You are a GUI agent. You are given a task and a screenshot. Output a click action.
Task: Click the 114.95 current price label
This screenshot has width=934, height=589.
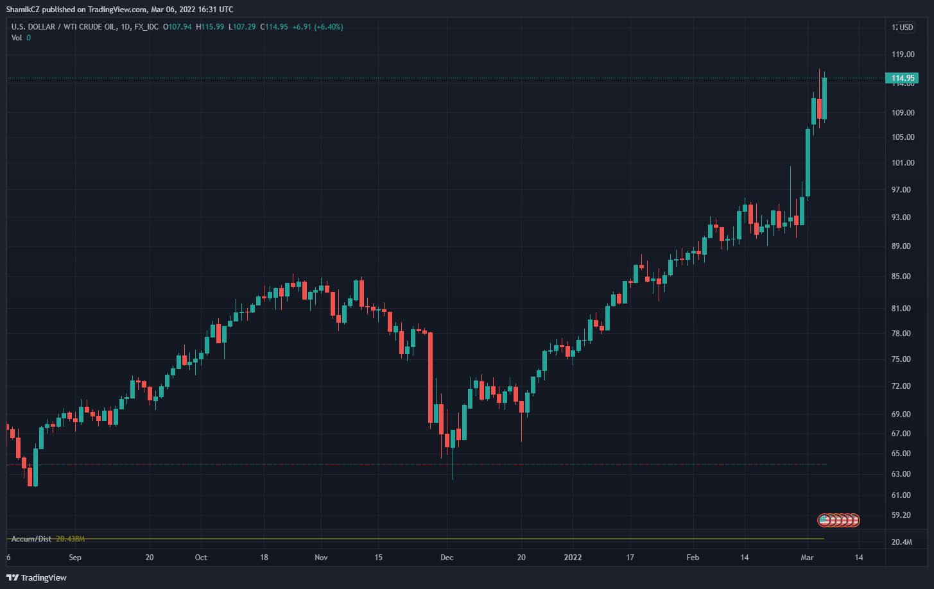(x=903, y=78)
